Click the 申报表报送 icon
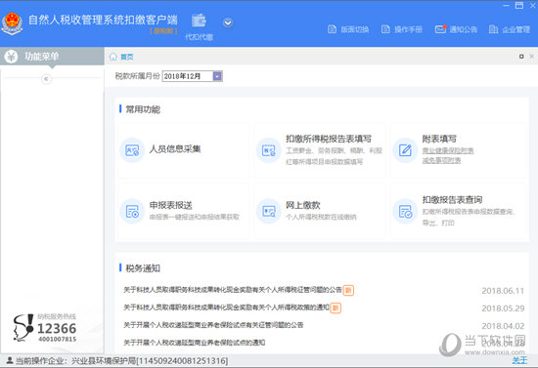This screenshot has height=368, width=538. pyautogui.click(x=132, y=211)
